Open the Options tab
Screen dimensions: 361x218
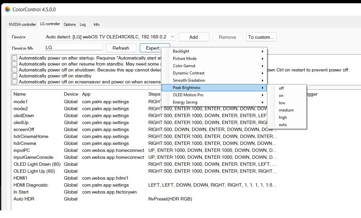tap(70, 24)
